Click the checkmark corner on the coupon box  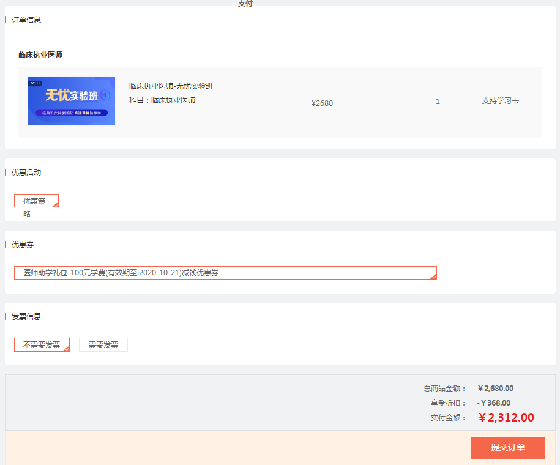tap(433, 277)
